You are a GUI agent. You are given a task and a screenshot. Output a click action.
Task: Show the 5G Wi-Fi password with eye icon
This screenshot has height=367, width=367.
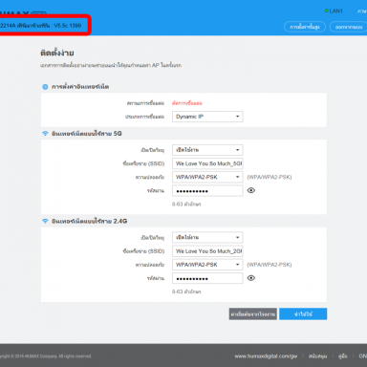click(251, 190)
